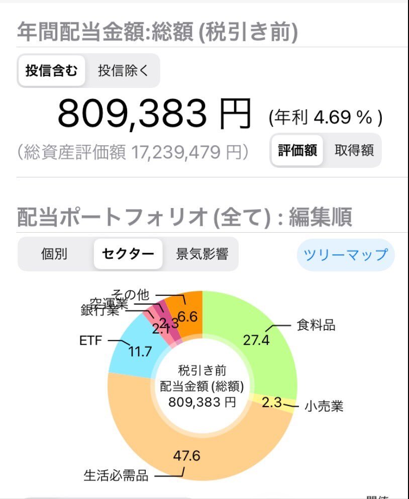Click the donut center 配当金額 total

click(x=202, y=386)
